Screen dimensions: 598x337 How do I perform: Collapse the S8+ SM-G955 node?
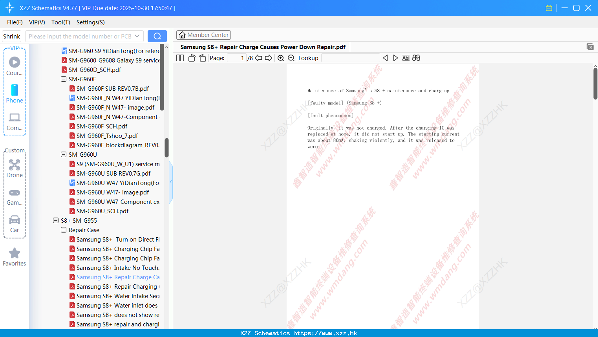coord(56,220)
